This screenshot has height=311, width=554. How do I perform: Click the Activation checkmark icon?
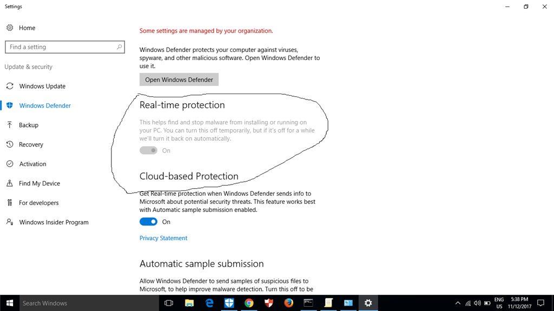click(x=10, y=164)
